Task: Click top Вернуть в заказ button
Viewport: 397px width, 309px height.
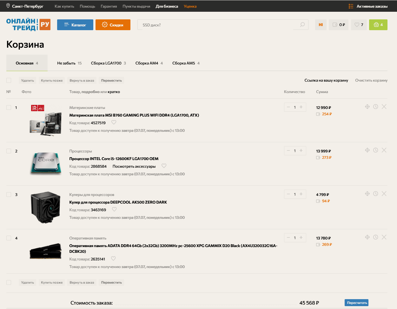Action: [82, 80]
